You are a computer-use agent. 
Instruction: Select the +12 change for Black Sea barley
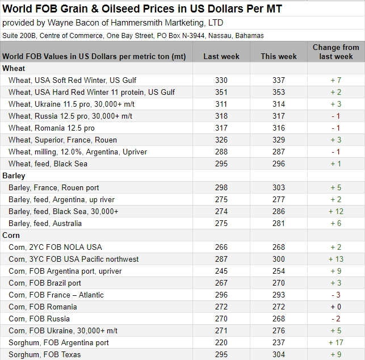point(335,211)
